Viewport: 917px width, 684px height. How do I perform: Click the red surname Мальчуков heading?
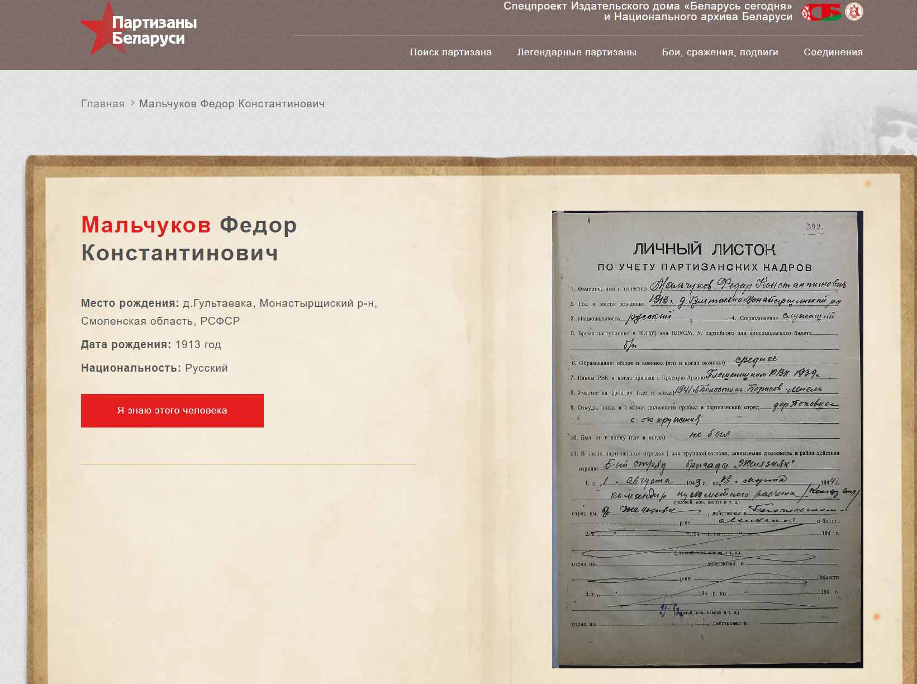point(146,225)
